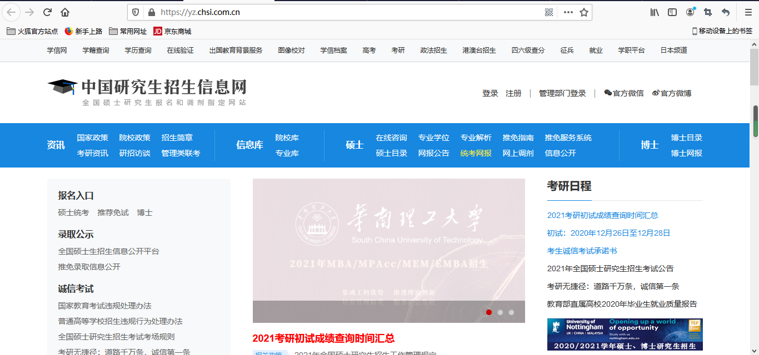The height and width of the screenshot is (355, 759).
Task: Go to 专业库 under 信息库
Action: point(287,153)
